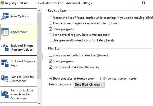Toggle show scanned registry key checkbox
Image resolution: width=153 pixels, height=106 pixels.
(50, 23)
